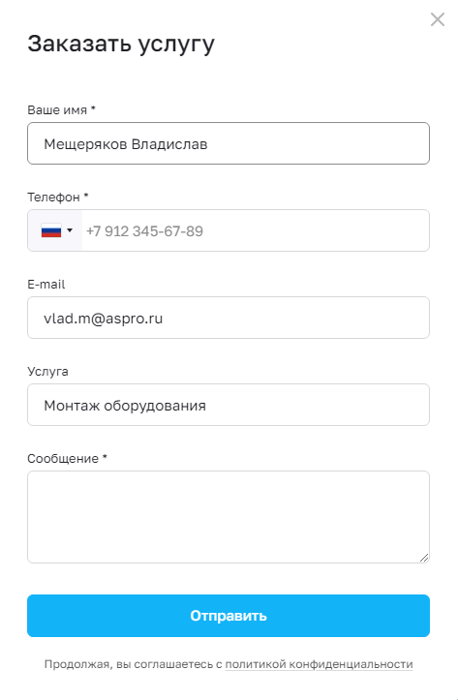
Task: Focus the empty Сообщение text area
Action: (229, 517)
